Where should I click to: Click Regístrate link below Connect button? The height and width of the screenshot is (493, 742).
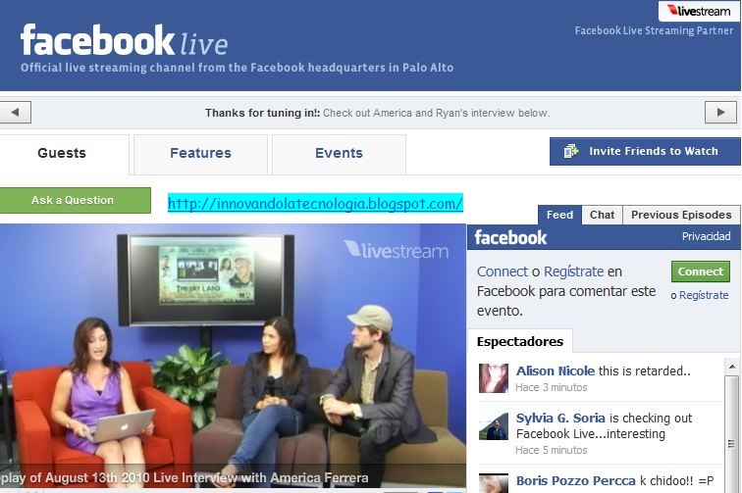click(704, 295)
